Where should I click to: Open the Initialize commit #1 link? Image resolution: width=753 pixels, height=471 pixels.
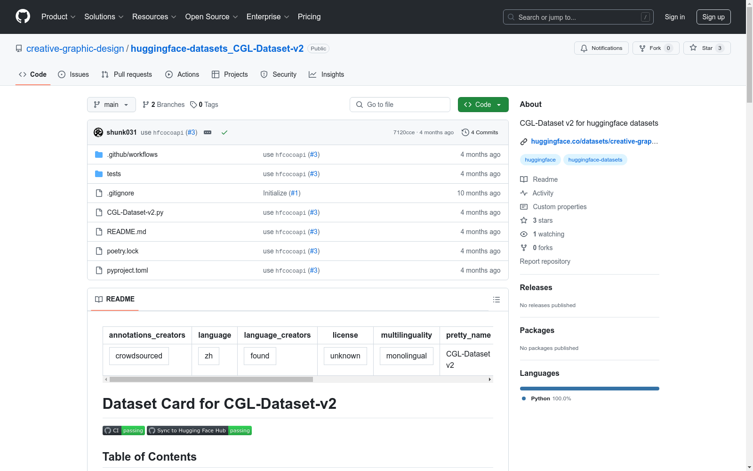pos(295,193)
